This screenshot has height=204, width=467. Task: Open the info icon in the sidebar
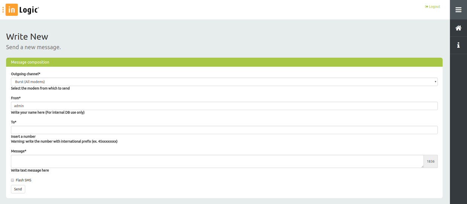(458, 45)
